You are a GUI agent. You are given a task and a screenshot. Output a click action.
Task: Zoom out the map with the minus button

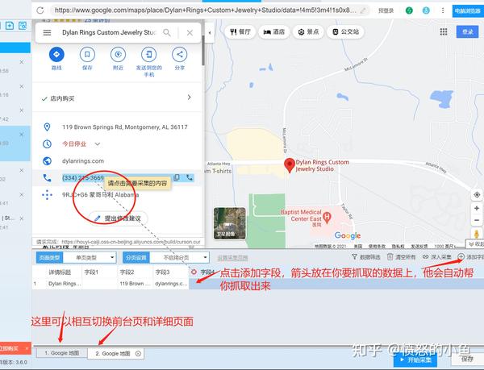[477, 220]
